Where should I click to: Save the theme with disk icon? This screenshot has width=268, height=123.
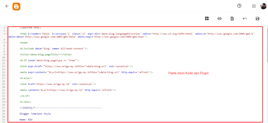[x=258, y=19]
